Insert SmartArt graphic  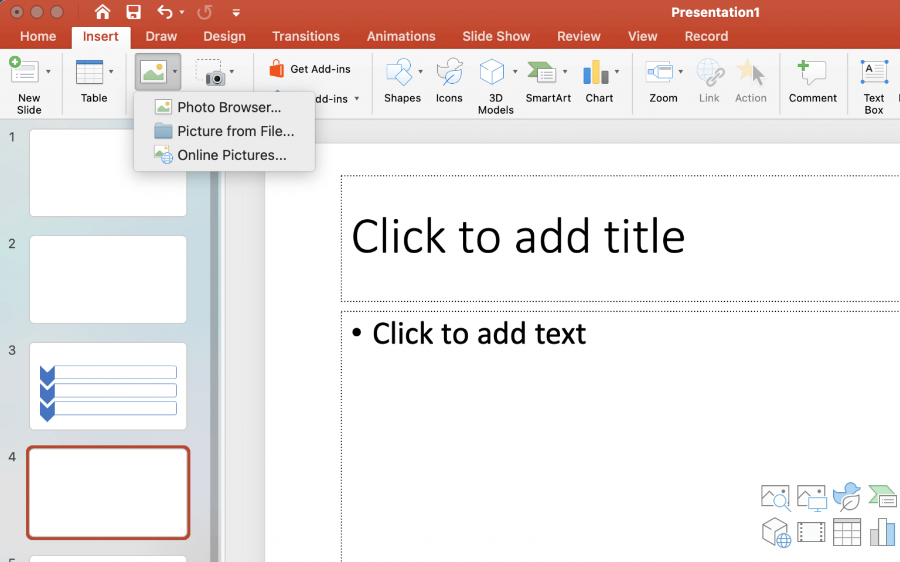[x=544, y=82]
